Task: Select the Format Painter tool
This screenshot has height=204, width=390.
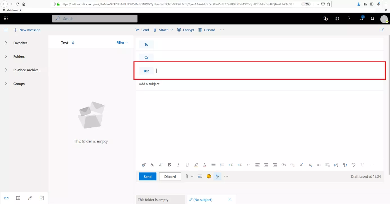Action: click(x=143, y=165)
